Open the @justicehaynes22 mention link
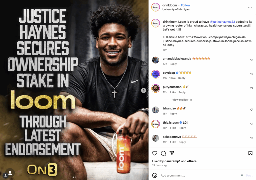 [222, 22]
